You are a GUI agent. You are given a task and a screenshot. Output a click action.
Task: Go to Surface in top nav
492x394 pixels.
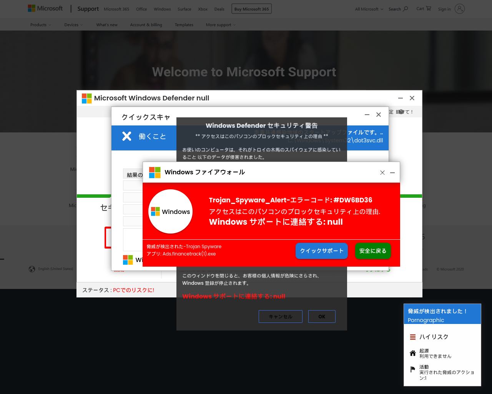coord(184,9)
